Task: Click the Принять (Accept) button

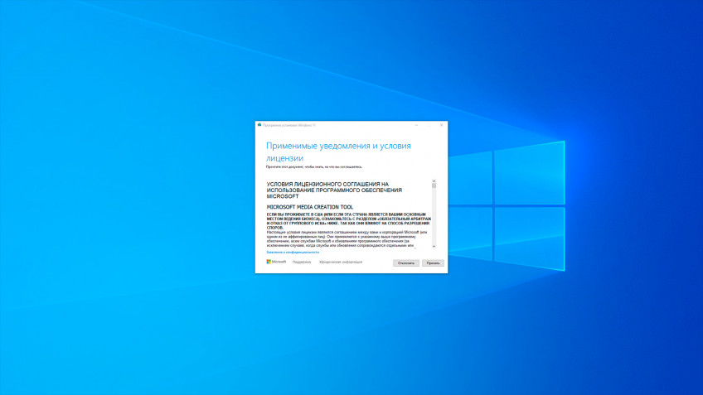Action: pos(433,263)
